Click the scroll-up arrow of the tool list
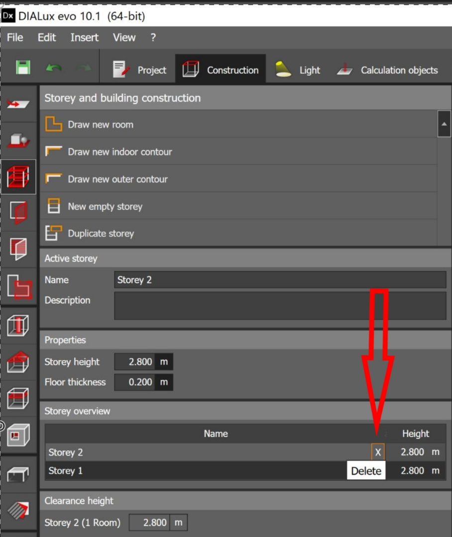Image resolution: width=452 pixels, height=537 pixels. click(x=444, y=124)
